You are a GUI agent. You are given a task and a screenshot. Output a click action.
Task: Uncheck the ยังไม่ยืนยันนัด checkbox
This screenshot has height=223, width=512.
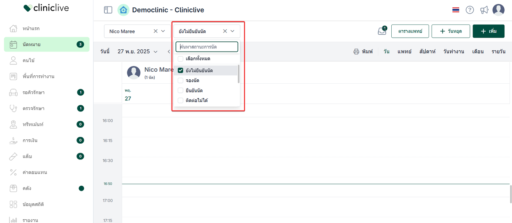pos(180,71)
